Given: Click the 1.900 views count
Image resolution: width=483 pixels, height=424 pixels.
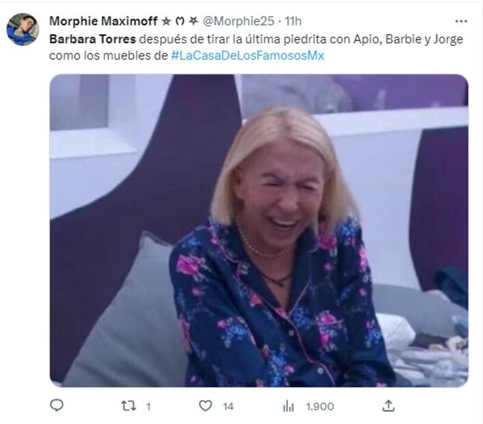Looking at the screenshot, I should pyautogui.click(x=319, y=407).
